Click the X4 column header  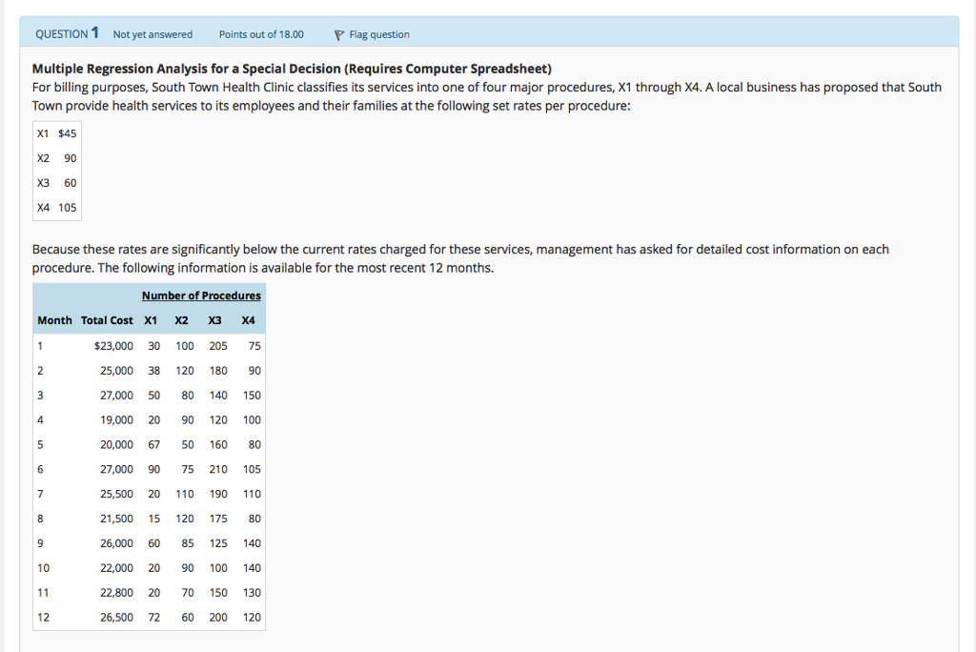pyautogui.click(x=247, y=320)
